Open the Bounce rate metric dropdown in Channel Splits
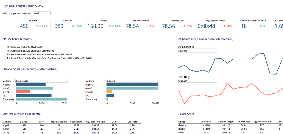 pos(42,81)
